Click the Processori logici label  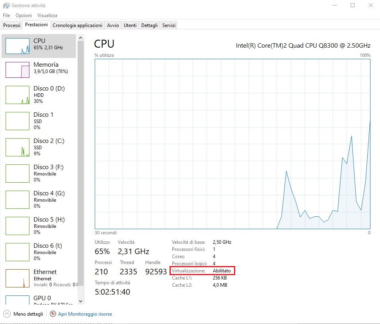pos(189,264)
